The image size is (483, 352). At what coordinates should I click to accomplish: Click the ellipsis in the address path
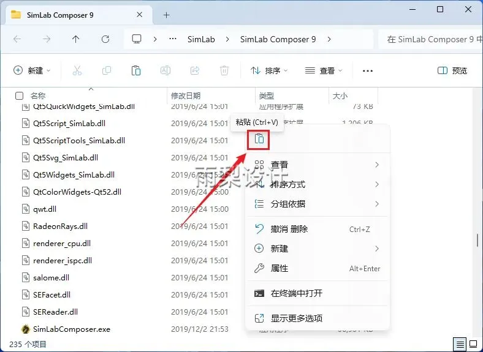(173, 39)
